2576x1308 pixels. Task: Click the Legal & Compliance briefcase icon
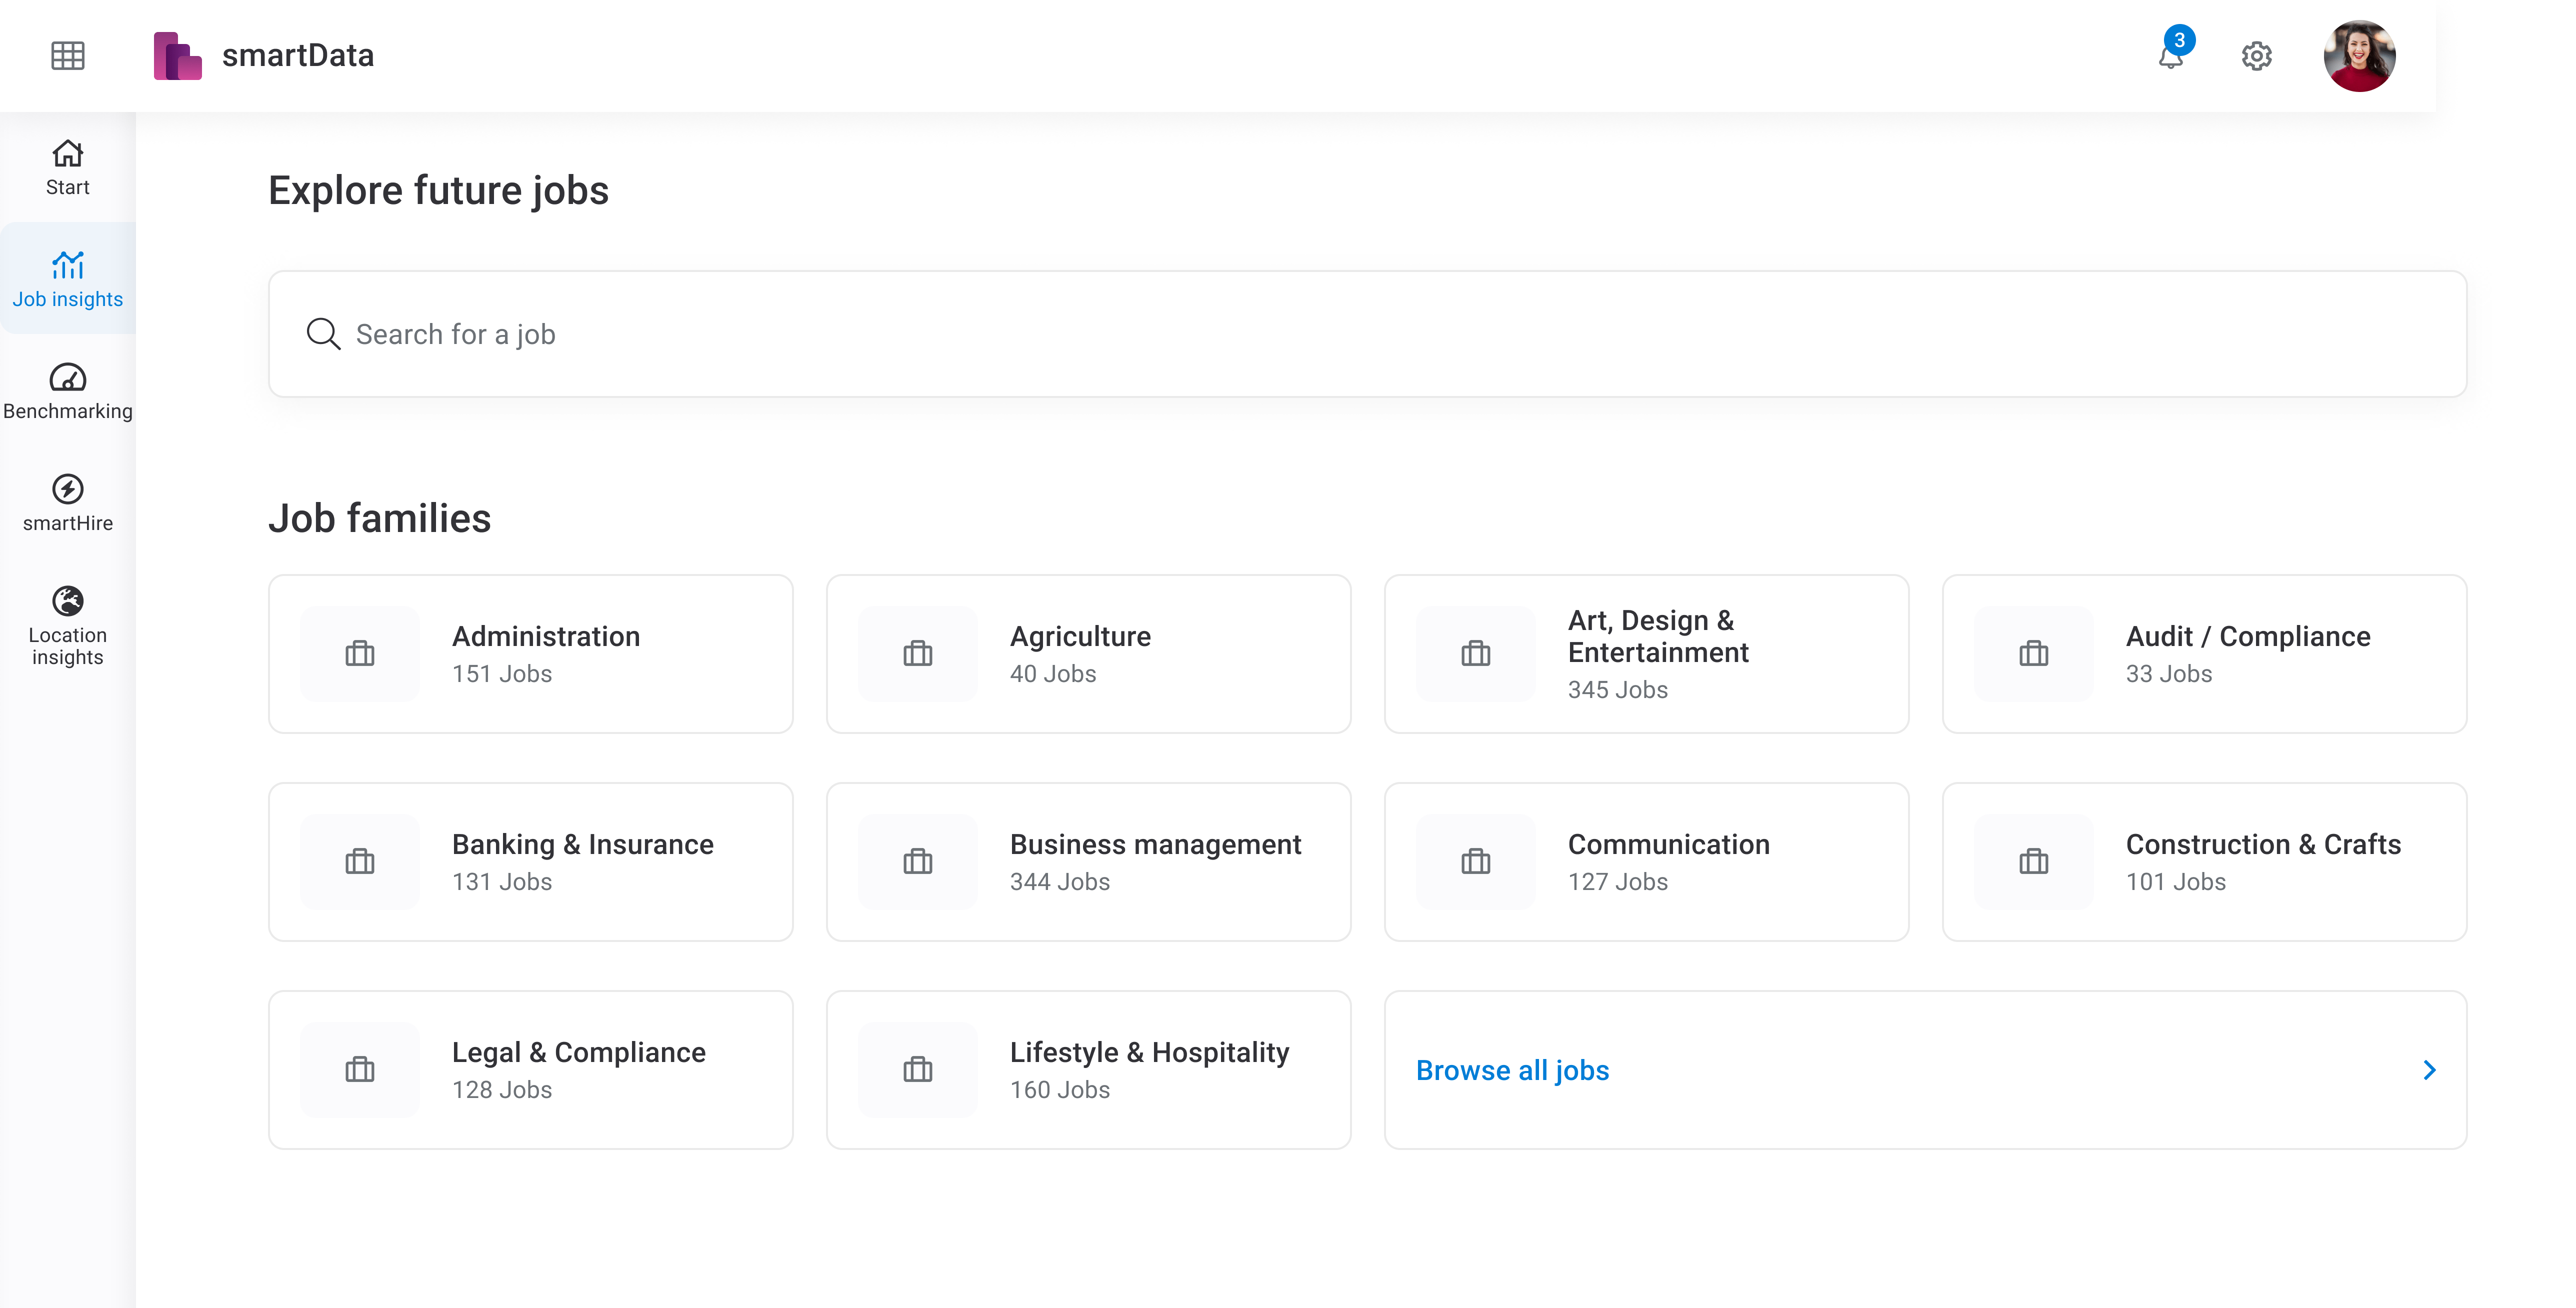coord(360,1070)
